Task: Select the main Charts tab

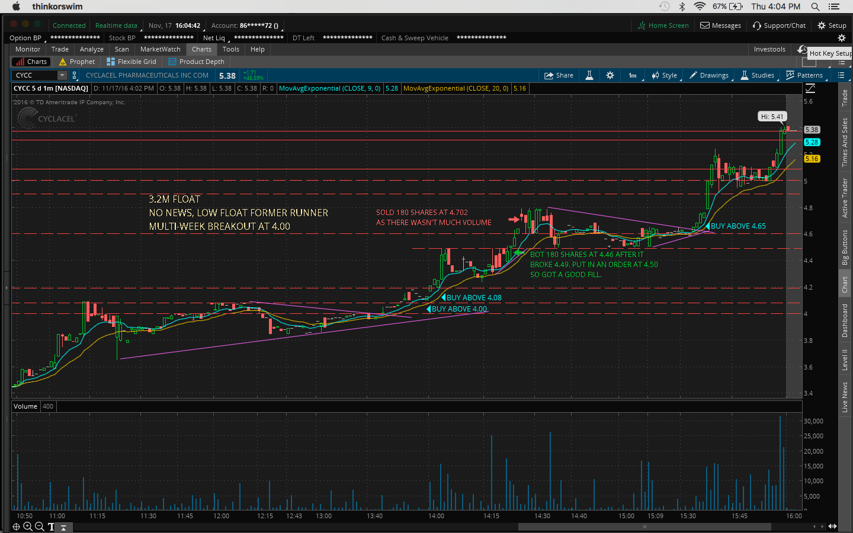Action: coord(201,49)
